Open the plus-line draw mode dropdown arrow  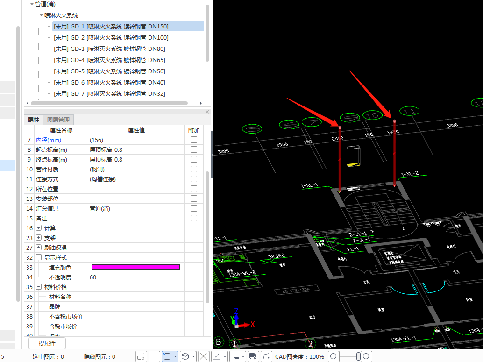[x=243, y=356]
